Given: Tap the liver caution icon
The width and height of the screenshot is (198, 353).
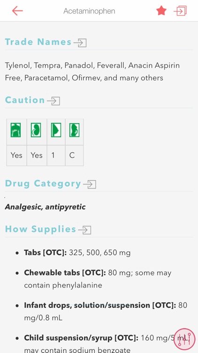Looking at the screenshot, I should 15,130.
